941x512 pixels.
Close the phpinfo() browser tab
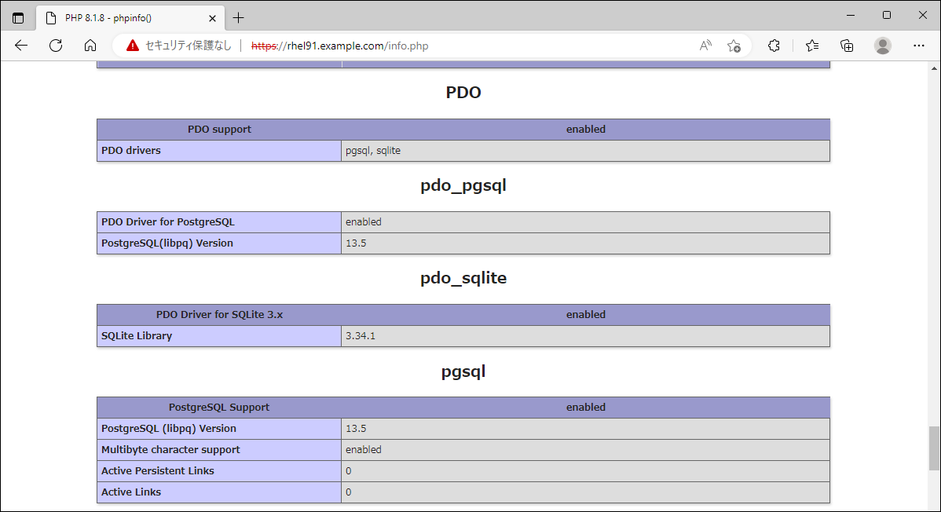coord(212,19)
